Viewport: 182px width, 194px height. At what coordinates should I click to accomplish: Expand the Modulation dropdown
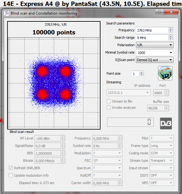coord(107,153)
